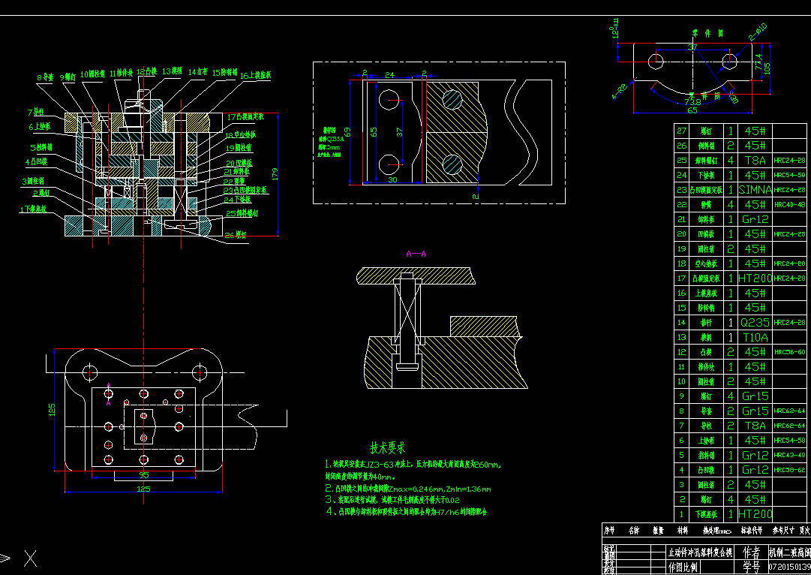Image resolution: width=811 pixels, height=575 pixels.
Task: Select the 95 width dimension text
Action: click(x=144, y=475)
